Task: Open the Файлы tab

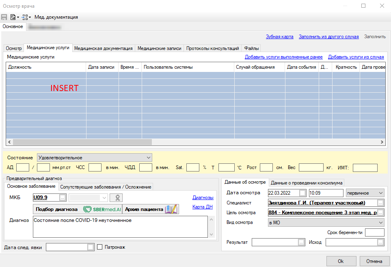Action: (251, 48)
